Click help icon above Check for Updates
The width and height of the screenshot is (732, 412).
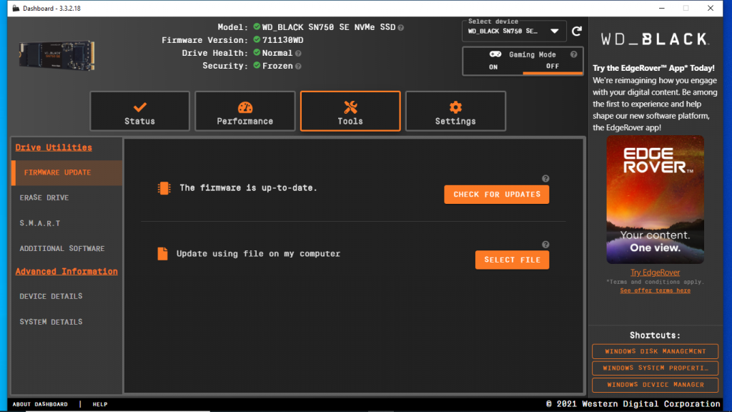[545, 179]
